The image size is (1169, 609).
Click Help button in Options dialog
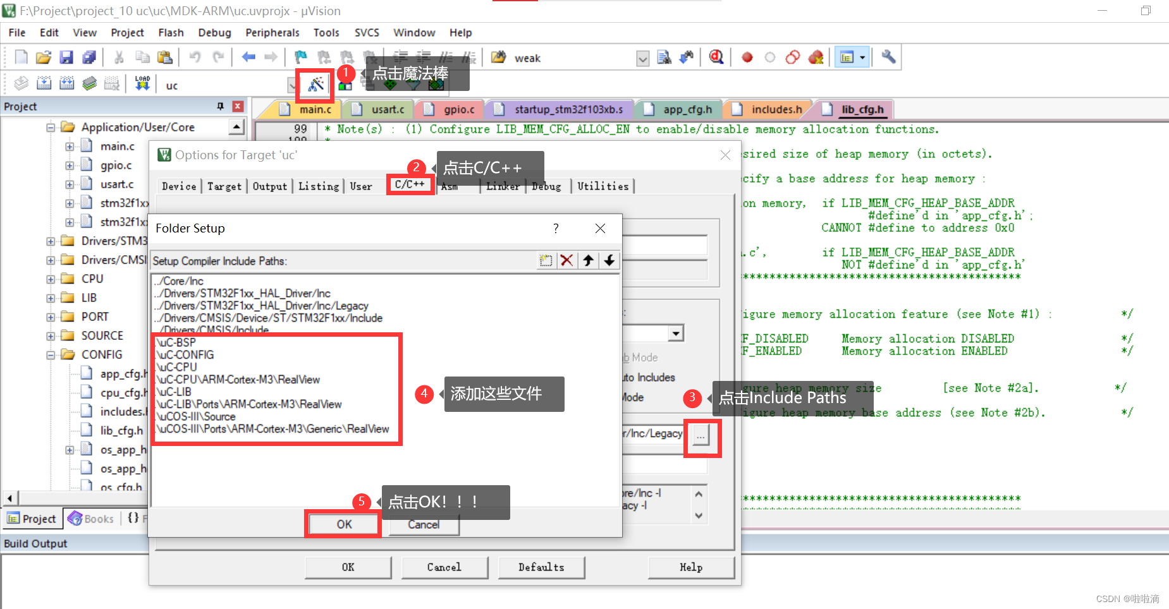click(x=691, y=567)
